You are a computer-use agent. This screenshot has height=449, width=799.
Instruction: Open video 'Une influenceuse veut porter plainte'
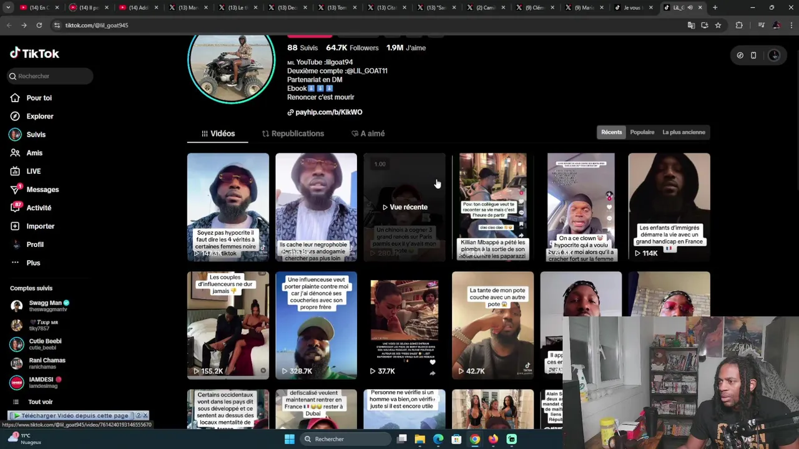click(316, 326)
